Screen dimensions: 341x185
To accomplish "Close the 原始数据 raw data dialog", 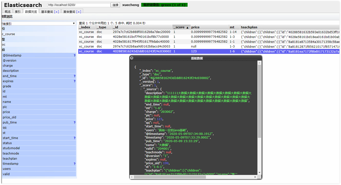I will [x=132, y=58].
